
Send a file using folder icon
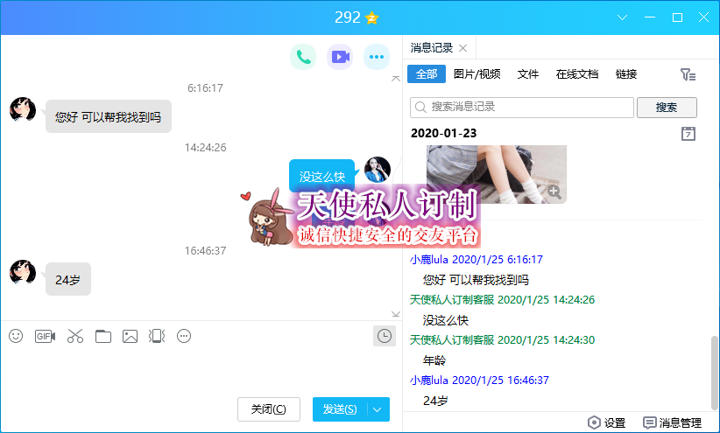103,336
